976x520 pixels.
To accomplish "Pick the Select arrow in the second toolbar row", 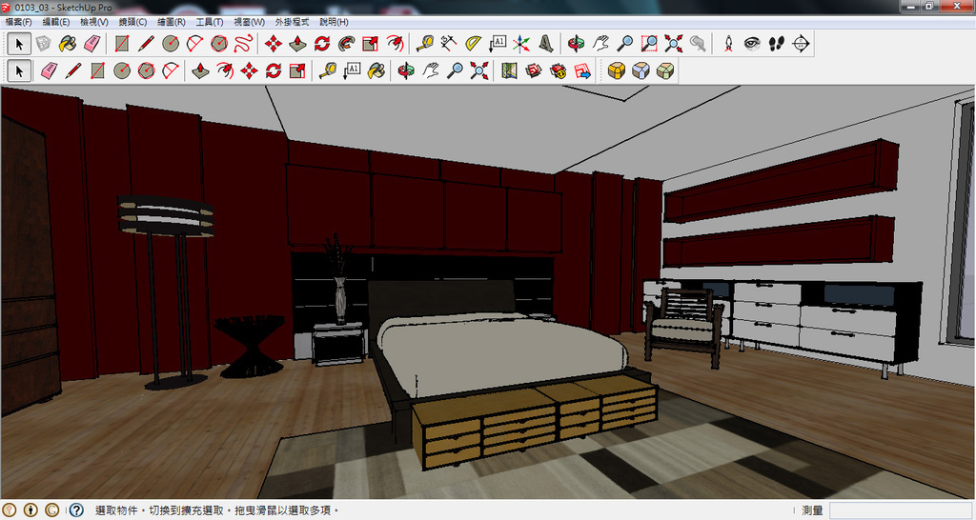I will [x=19, y=70].
